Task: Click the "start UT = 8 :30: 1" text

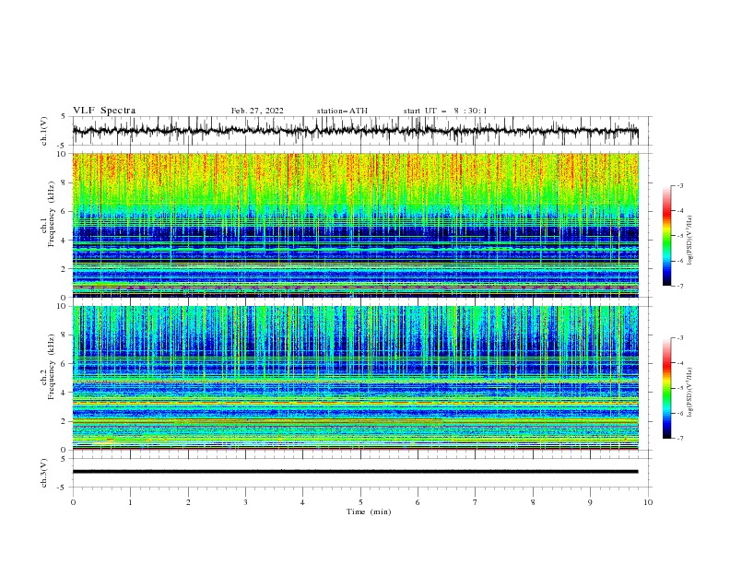Action: (x=445, y=111)
